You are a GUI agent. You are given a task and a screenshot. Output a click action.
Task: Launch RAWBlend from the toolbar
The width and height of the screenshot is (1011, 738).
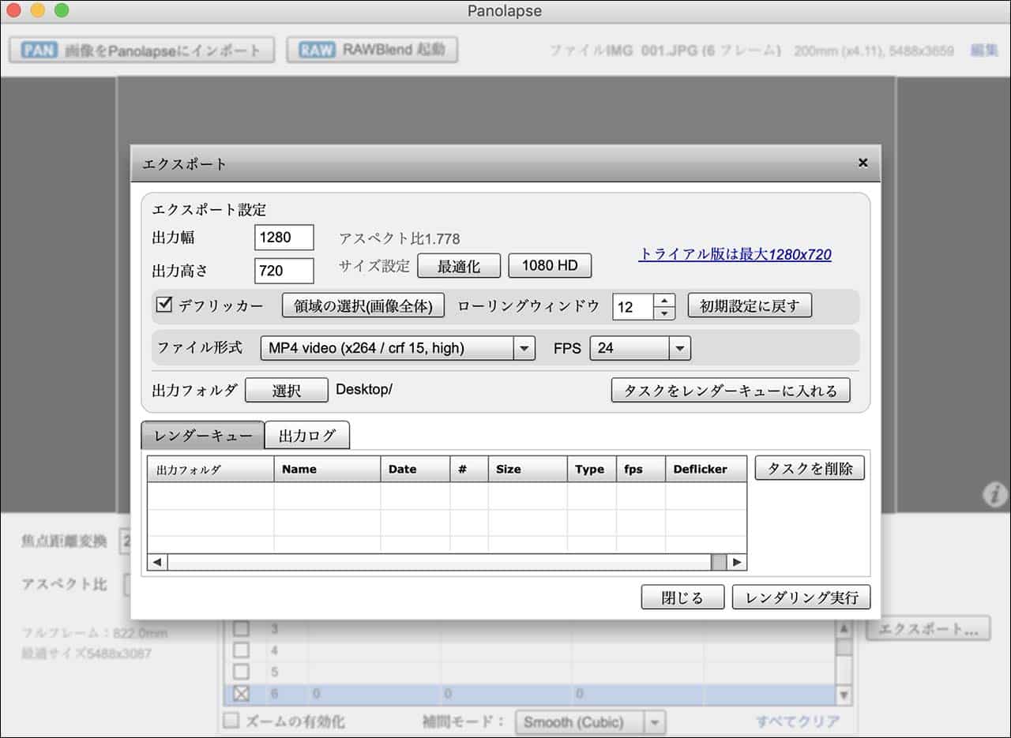click(x=372, y=51)
